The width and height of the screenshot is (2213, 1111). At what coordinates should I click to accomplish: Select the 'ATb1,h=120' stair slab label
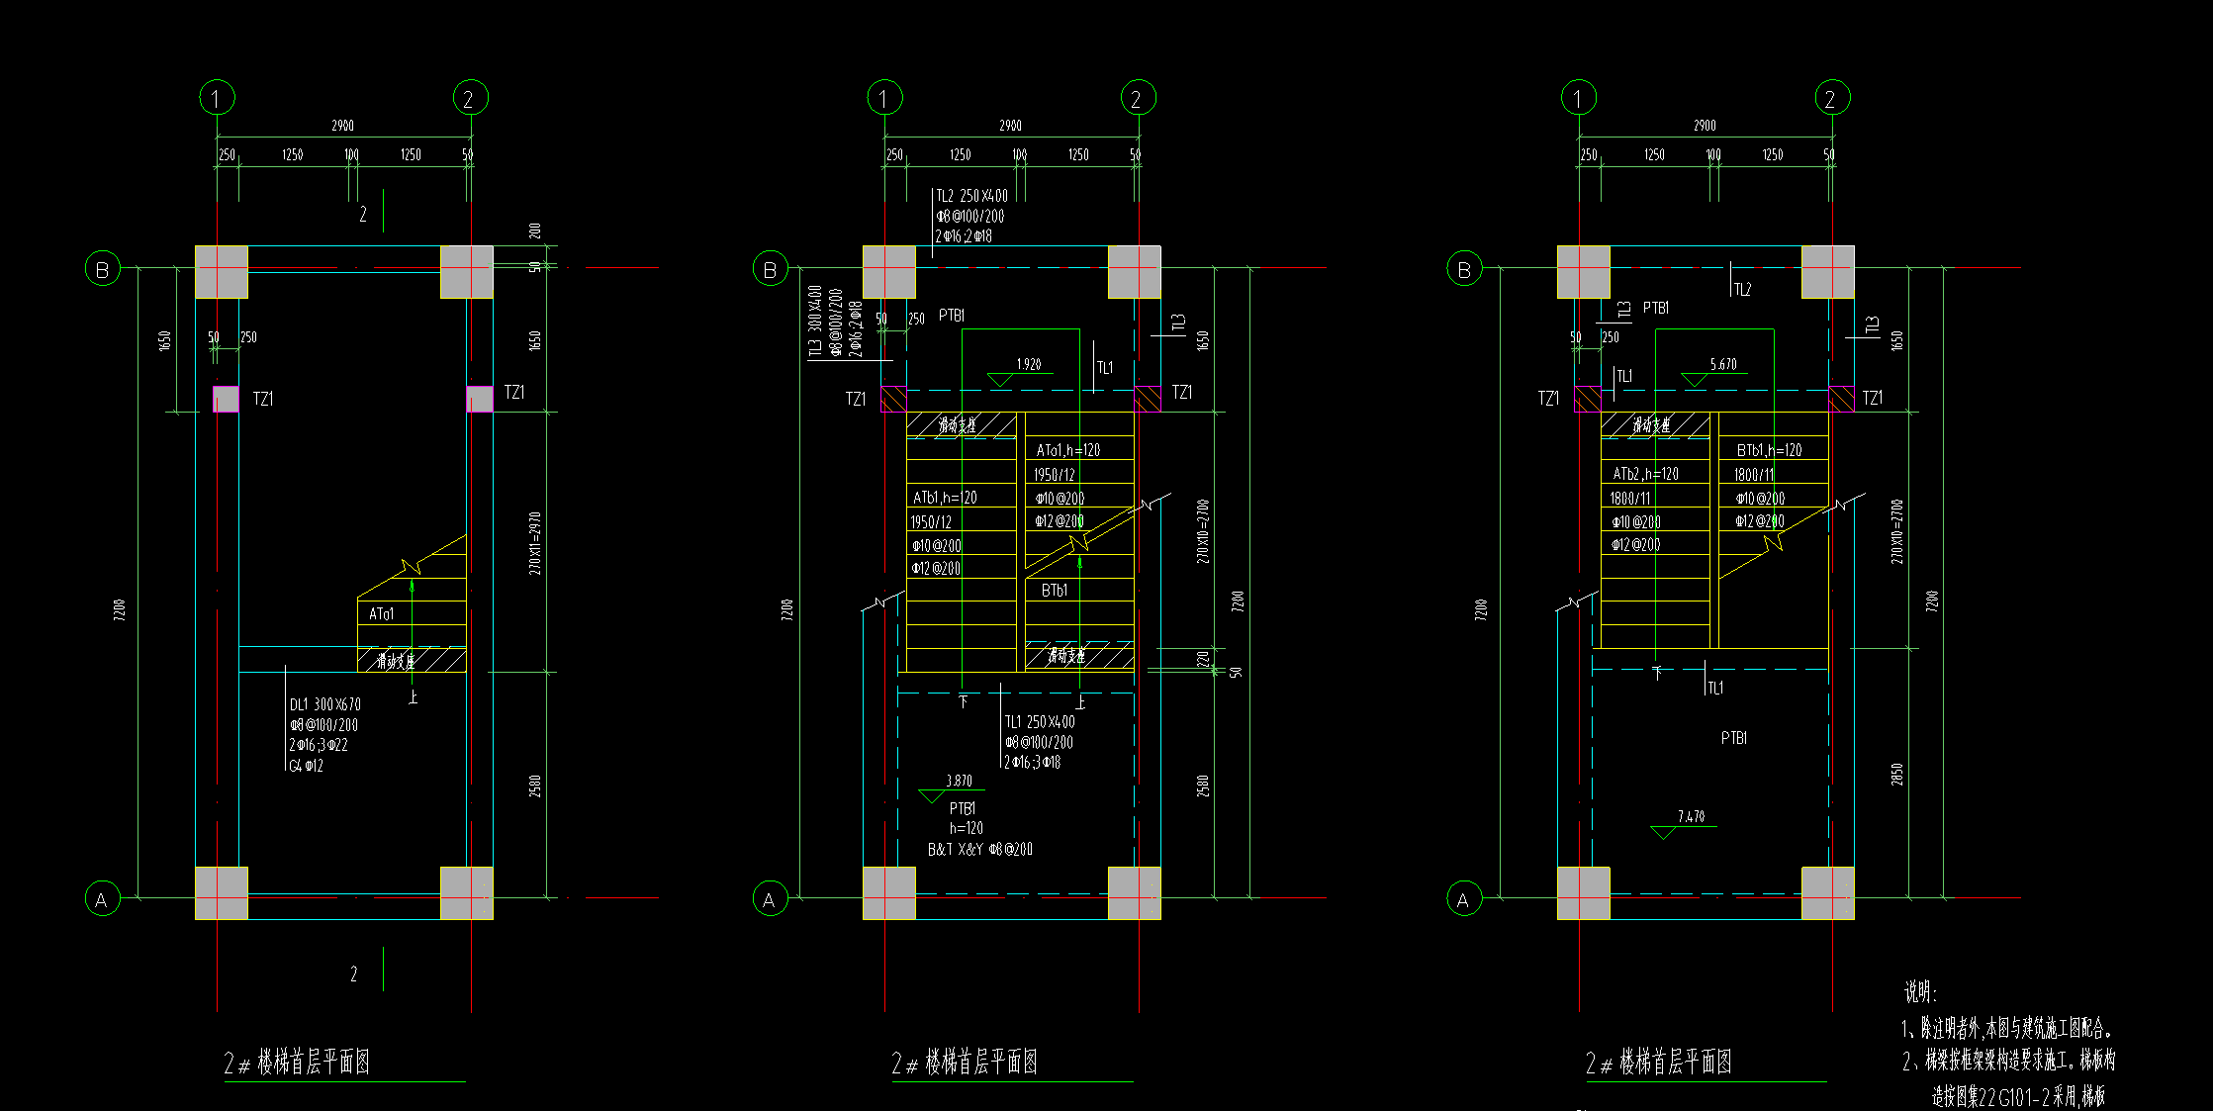[x=945, y=498]
